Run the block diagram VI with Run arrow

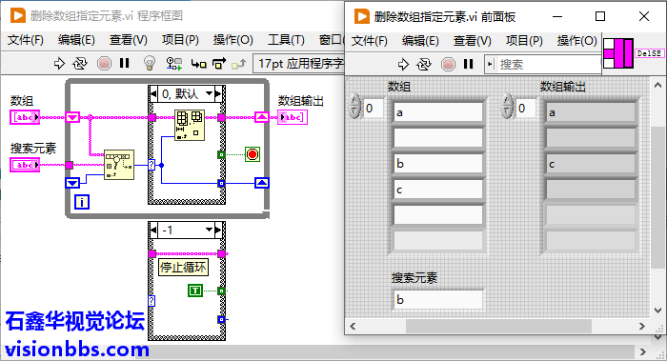click(59, 64)
